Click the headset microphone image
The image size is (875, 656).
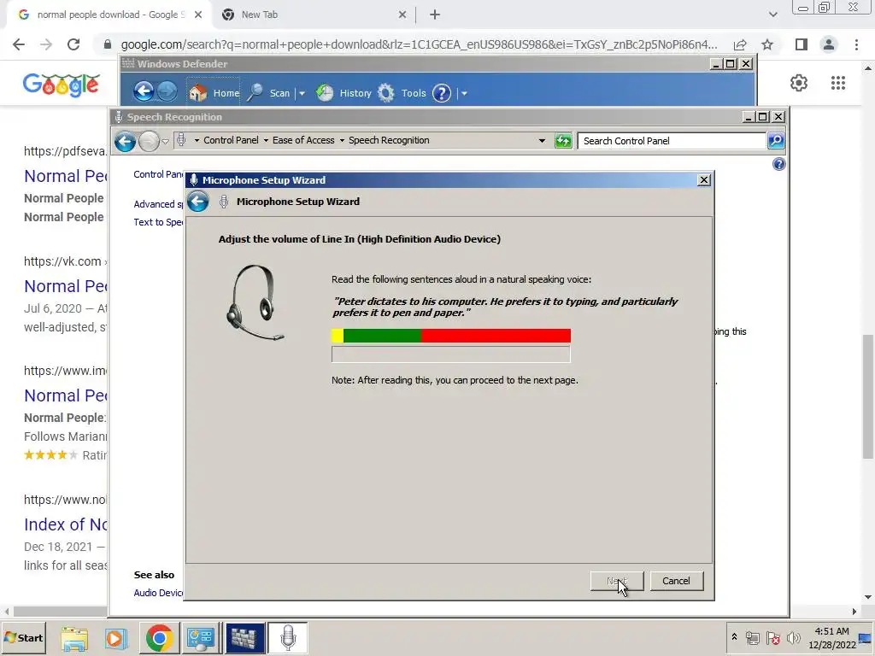point(255,302)
